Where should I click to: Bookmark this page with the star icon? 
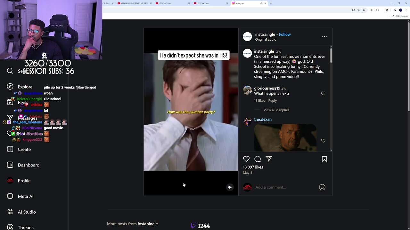click(x=364, y=10)
